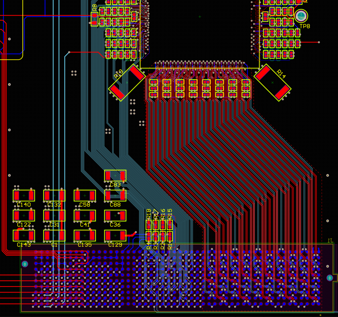Select capacitor C129 near the connector
This screenshot has height=317, width=338.
[x=115, y=235]
